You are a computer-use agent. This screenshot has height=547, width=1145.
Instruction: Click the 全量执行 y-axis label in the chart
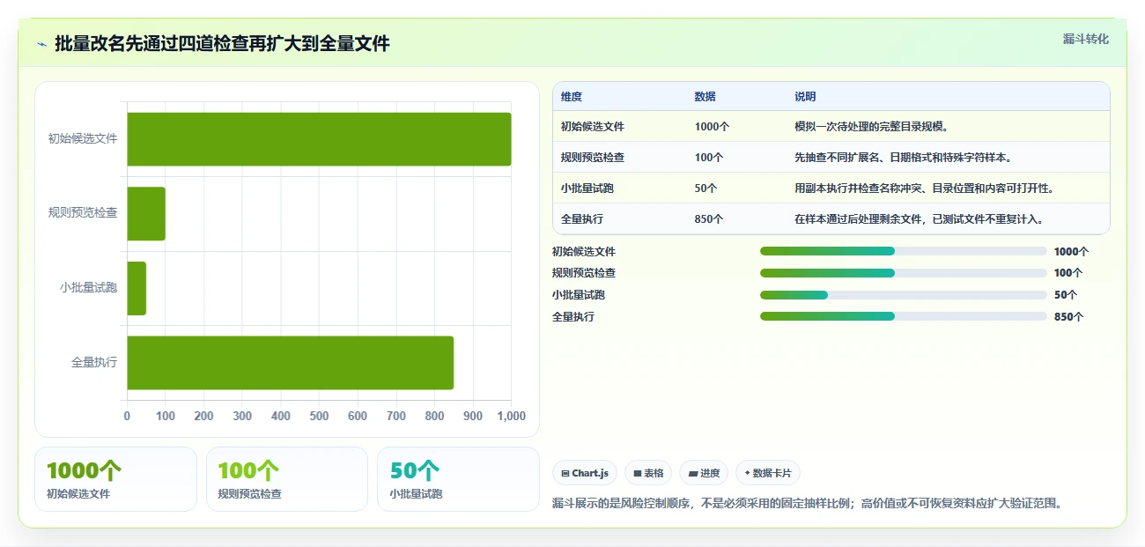click(94, 363)
